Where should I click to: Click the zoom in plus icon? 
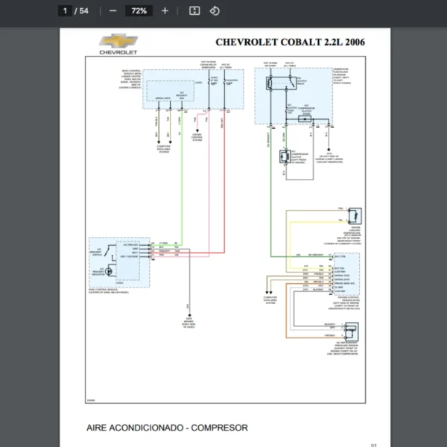point(165,11)
